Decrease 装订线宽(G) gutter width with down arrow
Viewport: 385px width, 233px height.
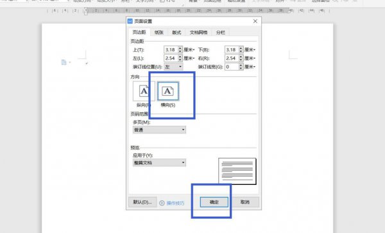(x=241, y=69)
